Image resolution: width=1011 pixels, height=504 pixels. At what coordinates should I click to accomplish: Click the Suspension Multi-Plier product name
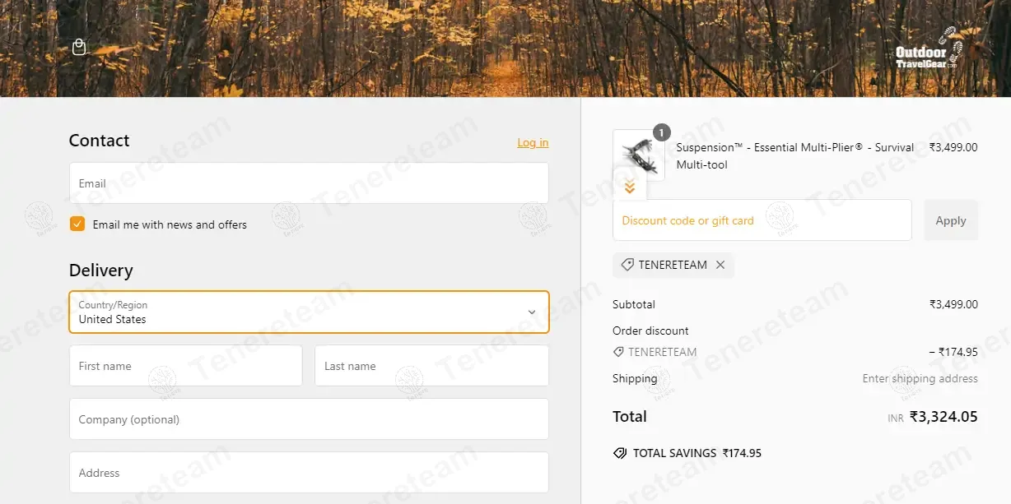(795, 156)
